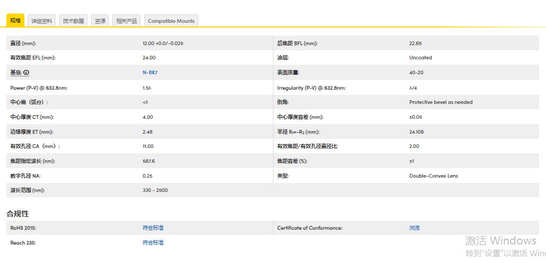Click the info icon beside 基底
This screenshot has height=263, width=546.
[27, 73]
